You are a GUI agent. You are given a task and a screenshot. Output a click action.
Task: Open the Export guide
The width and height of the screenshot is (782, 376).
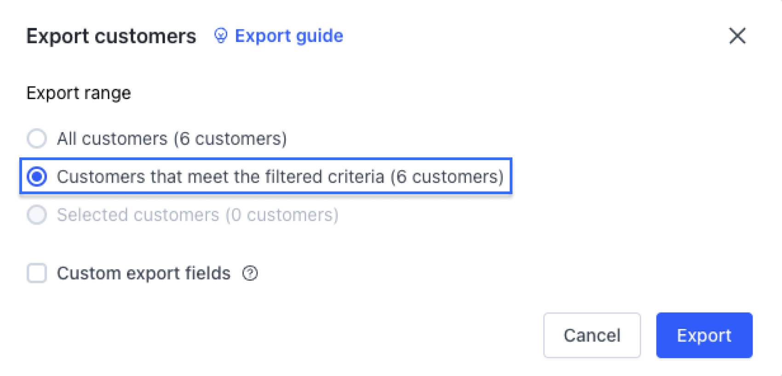[x=288, y=36]
